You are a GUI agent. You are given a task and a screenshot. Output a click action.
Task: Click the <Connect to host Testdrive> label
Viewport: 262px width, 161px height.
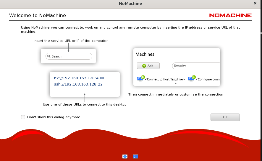pos(165,79)
